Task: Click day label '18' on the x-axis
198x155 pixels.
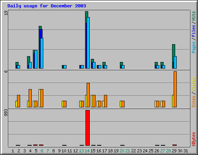Action: point(110,151)
